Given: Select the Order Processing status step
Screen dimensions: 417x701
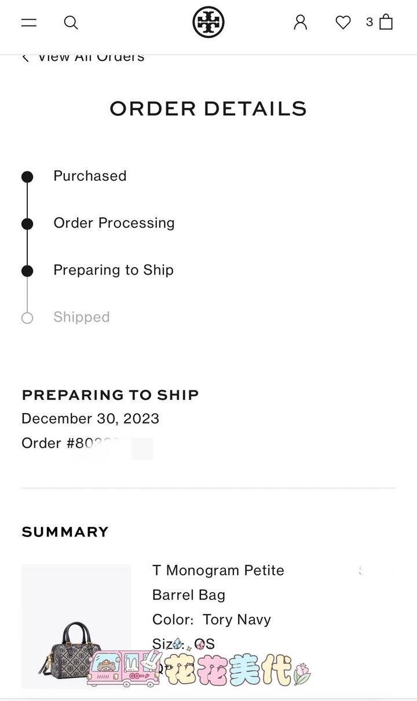Looking at the screenshot, I should click(x=114, y=223).
